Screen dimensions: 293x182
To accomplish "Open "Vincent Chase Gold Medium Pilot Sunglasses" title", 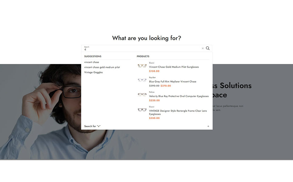I will tap(174, 67).
